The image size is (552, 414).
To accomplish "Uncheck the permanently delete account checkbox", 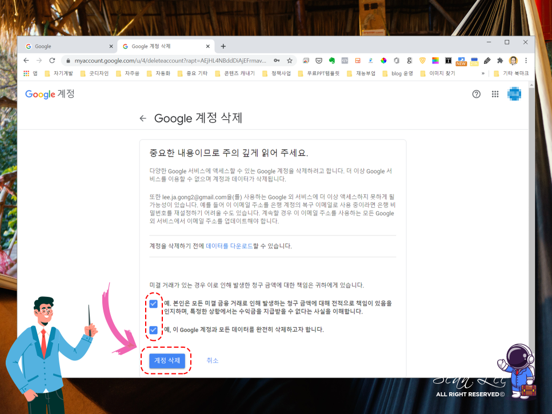I will [153, 329].
